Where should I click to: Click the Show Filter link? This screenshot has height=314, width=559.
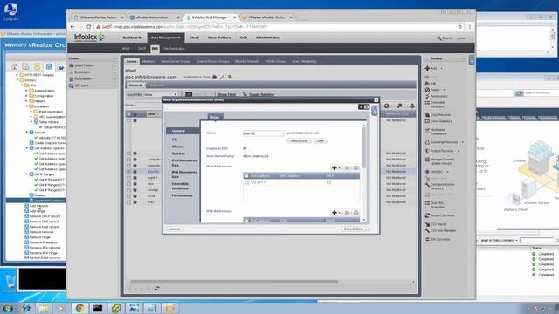click(227, 95)
